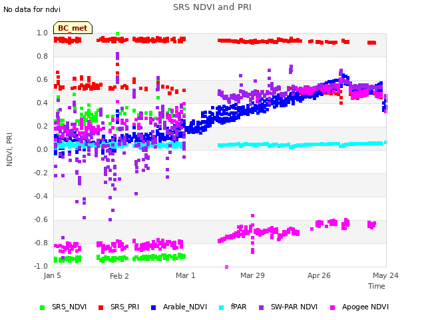Viewport: 426px width, 320px height.
Task: Click the cyan fPAR legend swatch
Action: pos(222,307)
